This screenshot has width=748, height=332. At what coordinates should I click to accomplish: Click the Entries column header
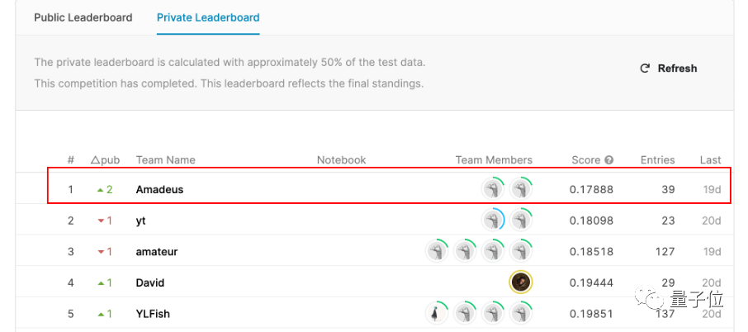pos(657,160)
